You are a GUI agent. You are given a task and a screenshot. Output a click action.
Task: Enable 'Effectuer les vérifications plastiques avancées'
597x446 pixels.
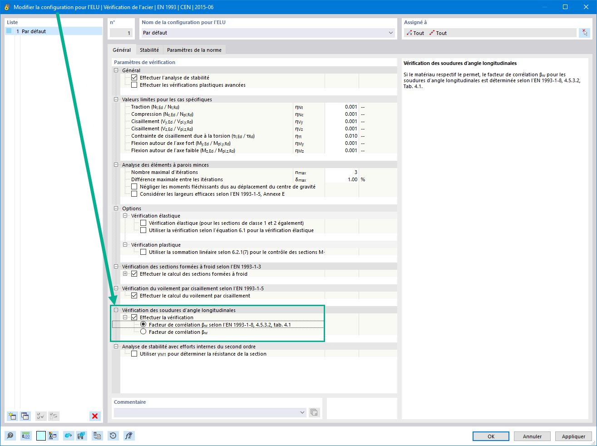(134, 85)
